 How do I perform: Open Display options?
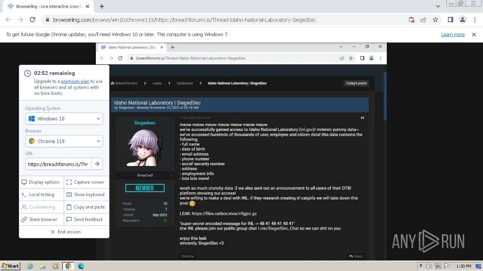(41, 182)
